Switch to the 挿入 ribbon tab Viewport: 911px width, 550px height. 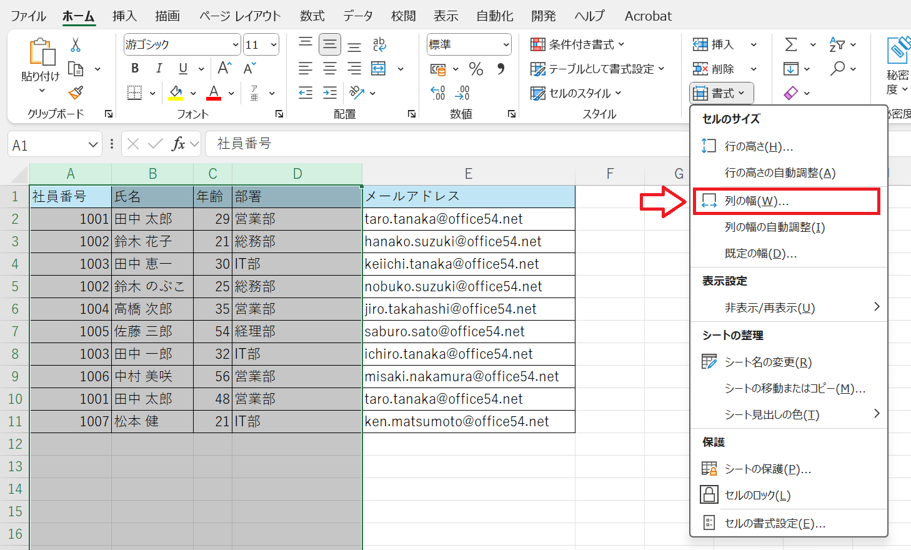(124, 16)
